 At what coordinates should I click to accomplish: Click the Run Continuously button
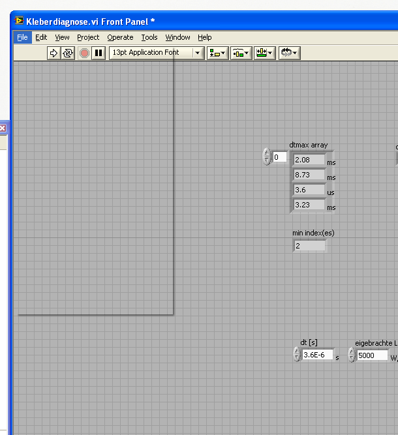tap(68, 53)
